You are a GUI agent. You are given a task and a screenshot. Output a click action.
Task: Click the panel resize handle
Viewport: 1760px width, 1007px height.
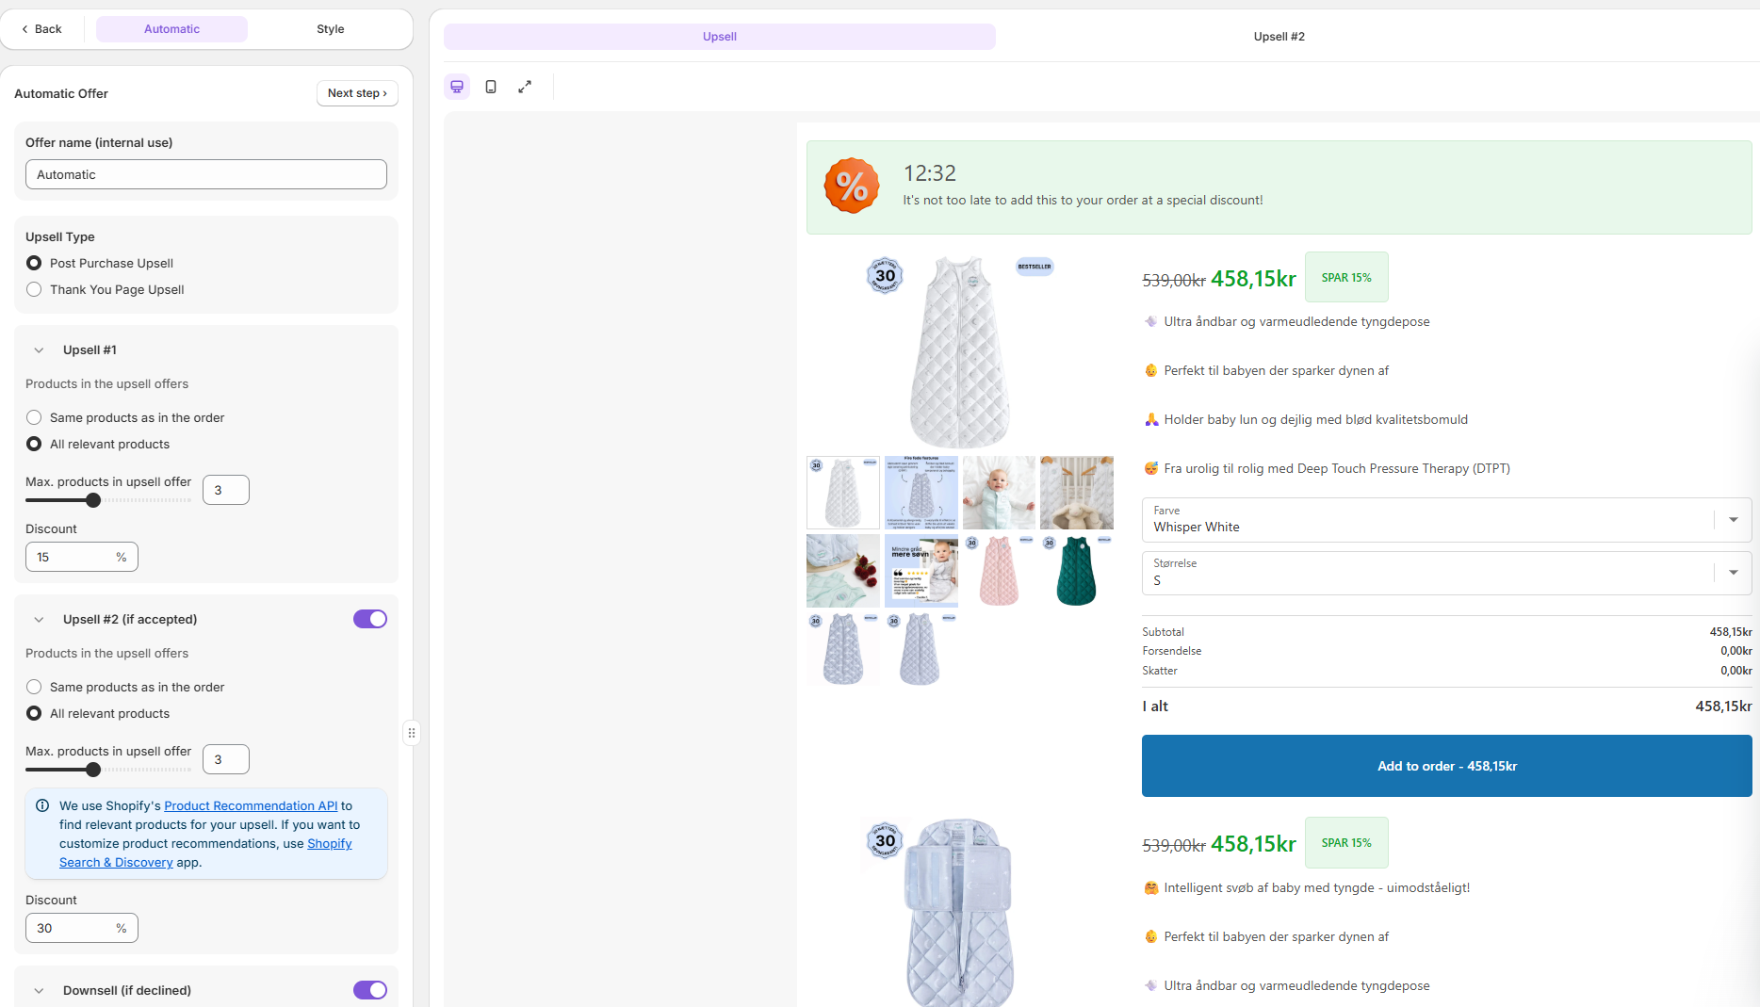pos(412,733)
